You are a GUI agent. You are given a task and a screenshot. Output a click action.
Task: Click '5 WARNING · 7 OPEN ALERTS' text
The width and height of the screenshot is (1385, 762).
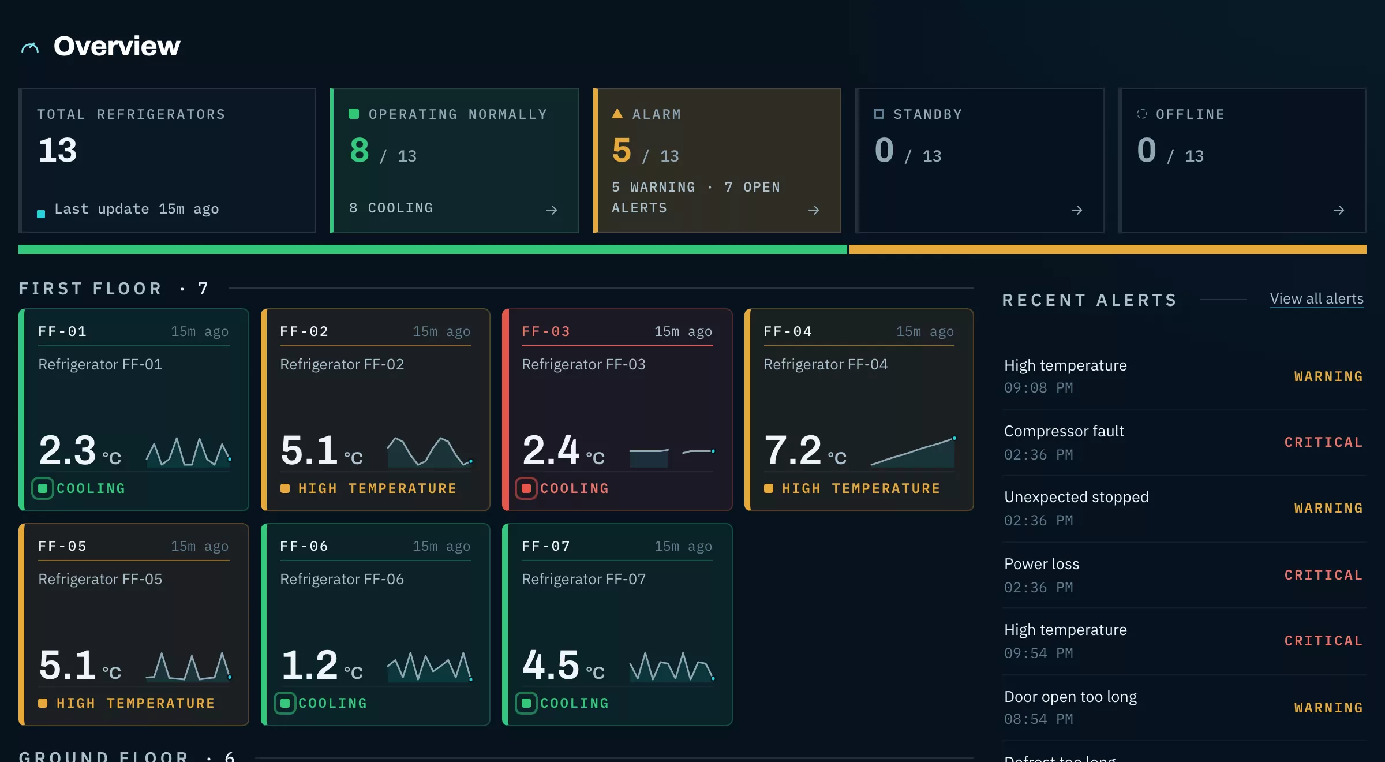tap(696, 197)
